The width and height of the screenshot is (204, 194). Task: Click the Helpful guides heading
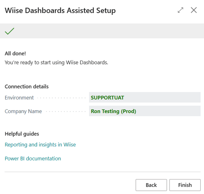point(22,134)
